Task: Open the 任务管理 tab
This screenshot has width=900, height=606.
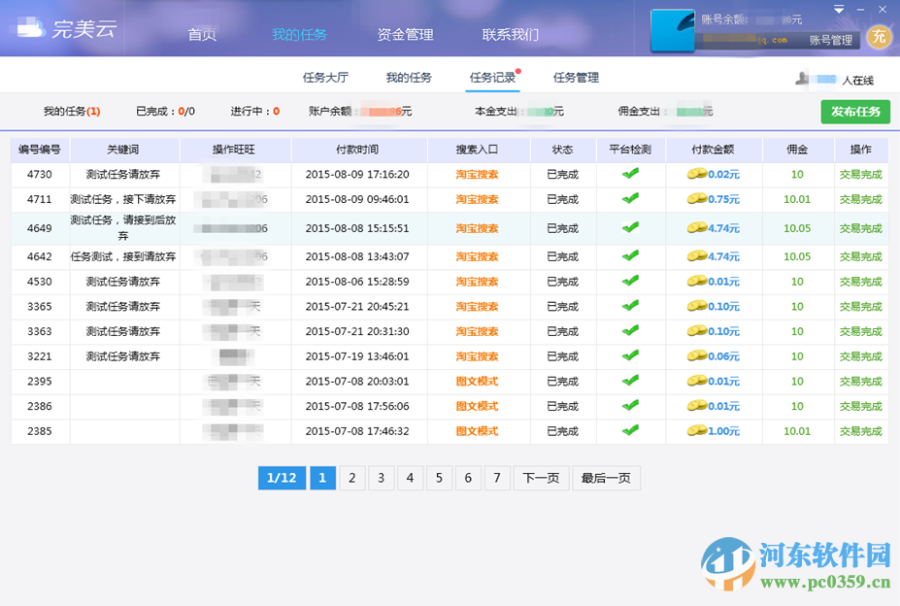Action: 579,77
